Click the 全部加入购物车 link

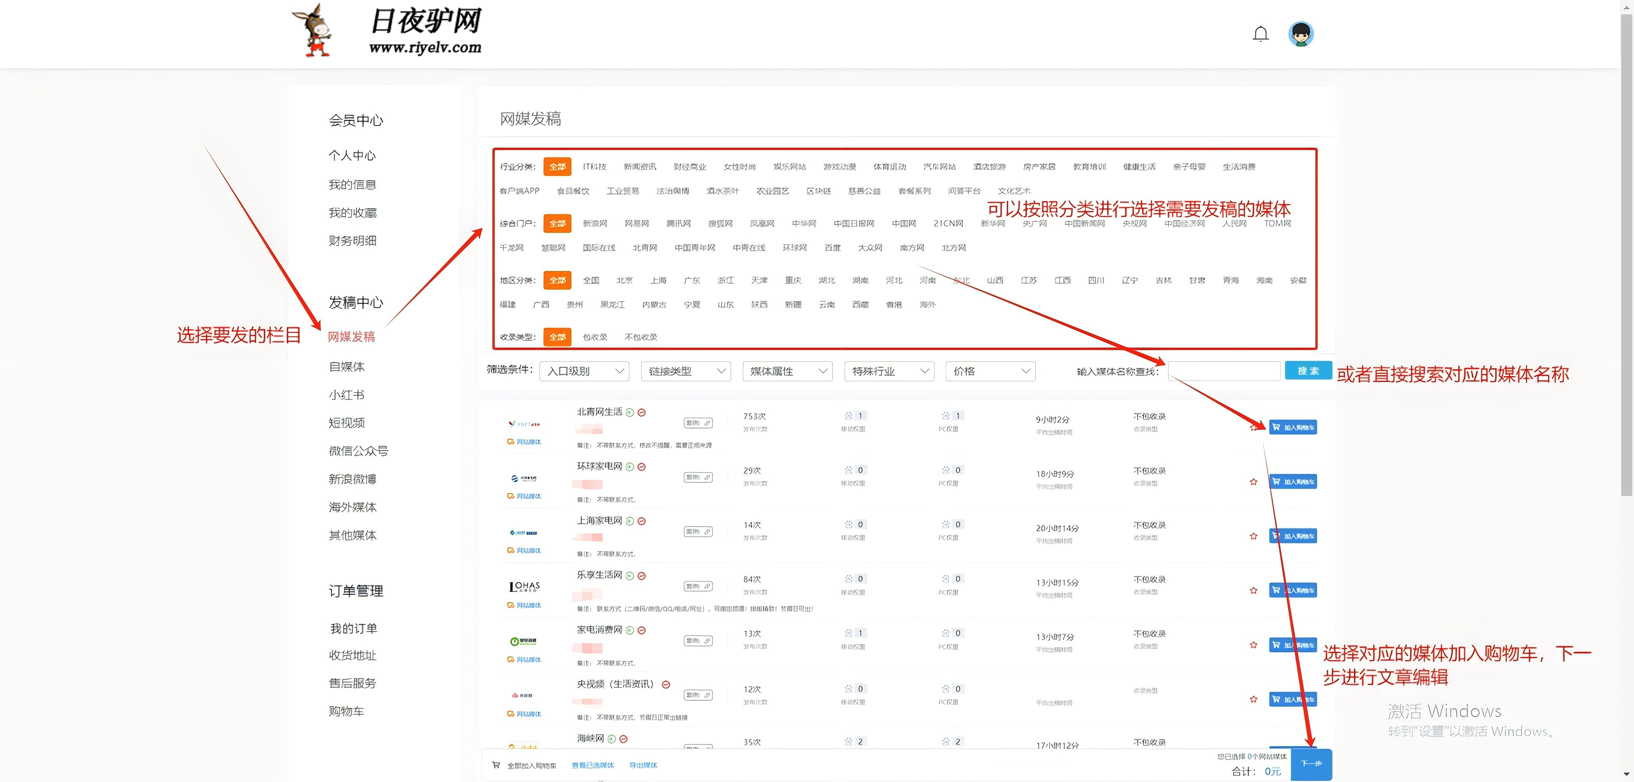click(x=531, y=766)
